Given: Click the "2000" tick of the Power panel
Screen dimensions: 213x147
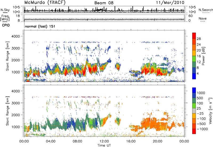Looking at the screenshot, I should pyautogui.click(x=15, y=60).
